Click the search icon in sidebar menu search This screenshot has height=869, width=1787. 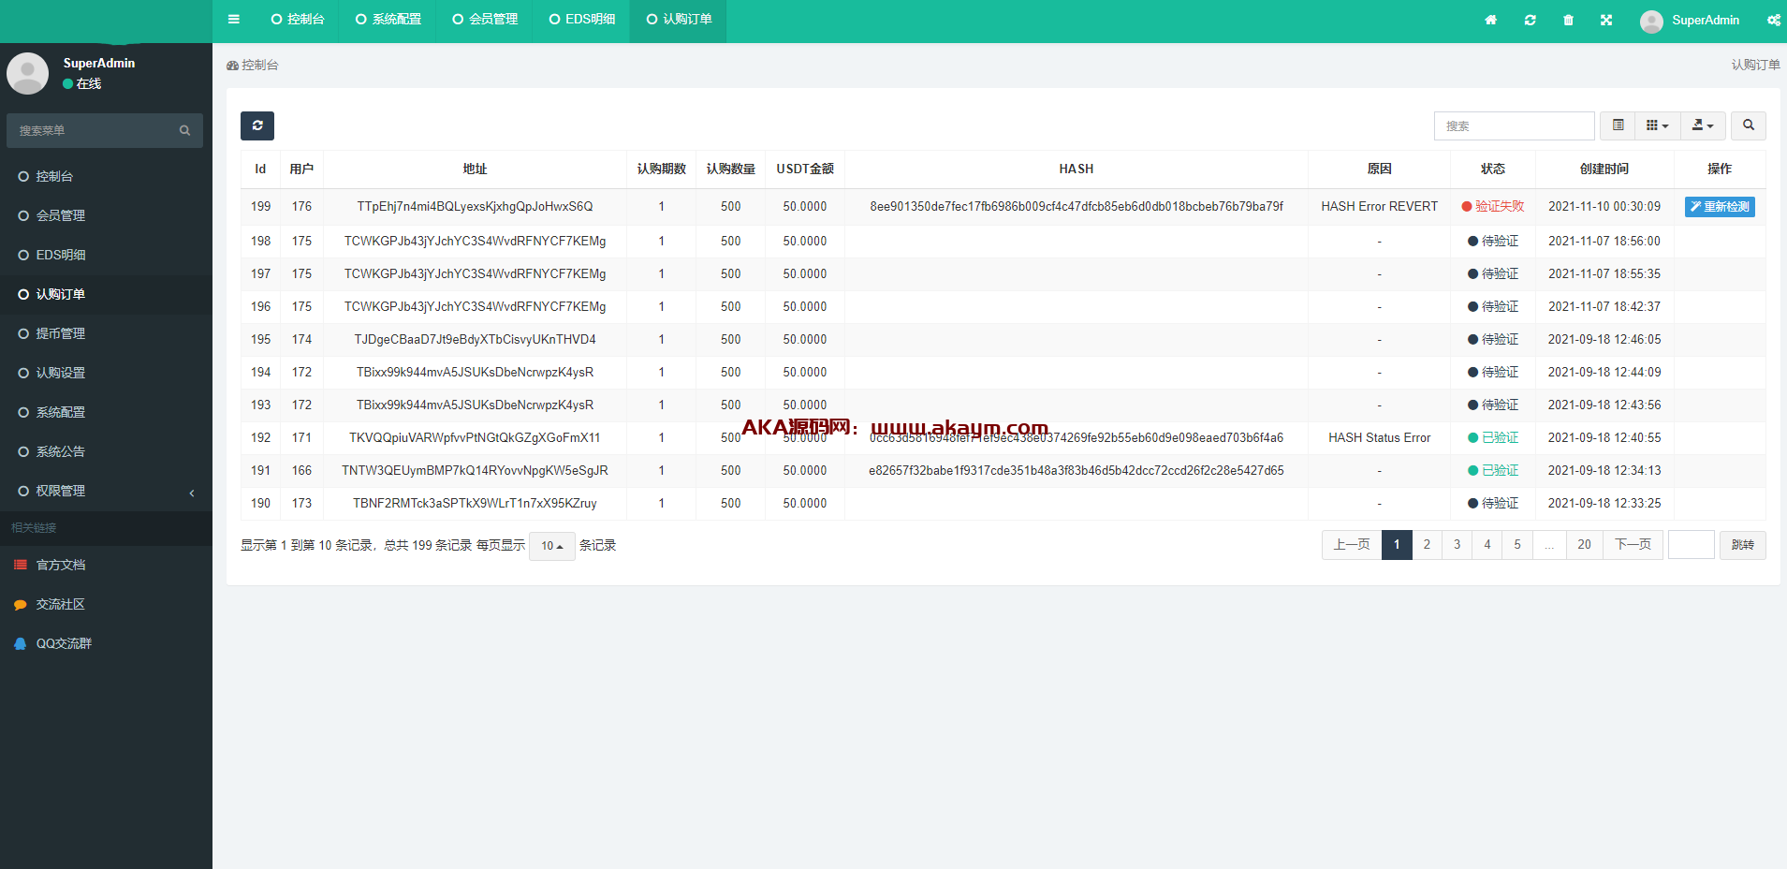(184, 131)
